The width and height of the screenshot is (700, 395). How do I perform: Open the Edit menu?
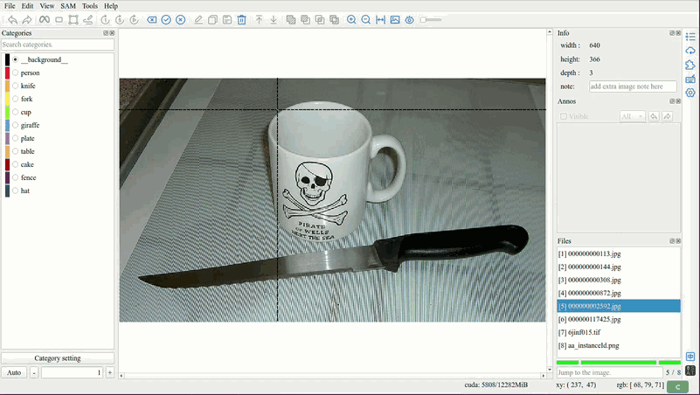[x=27, y=6]
